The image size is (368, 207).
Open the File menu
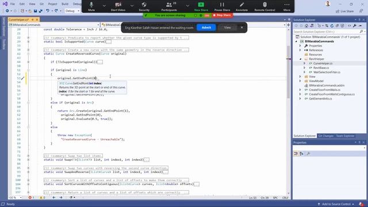click(13, 4)
